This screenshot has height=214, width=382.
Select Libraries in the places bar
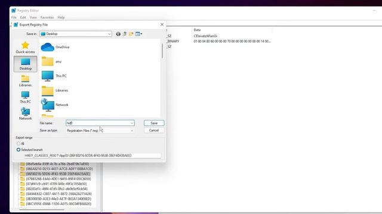[25, 81]
